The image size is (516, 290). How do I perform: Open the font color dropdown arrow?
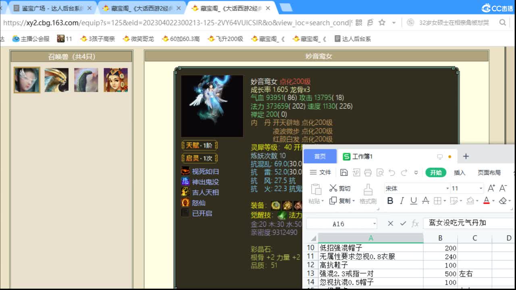(x=493, y=201)
